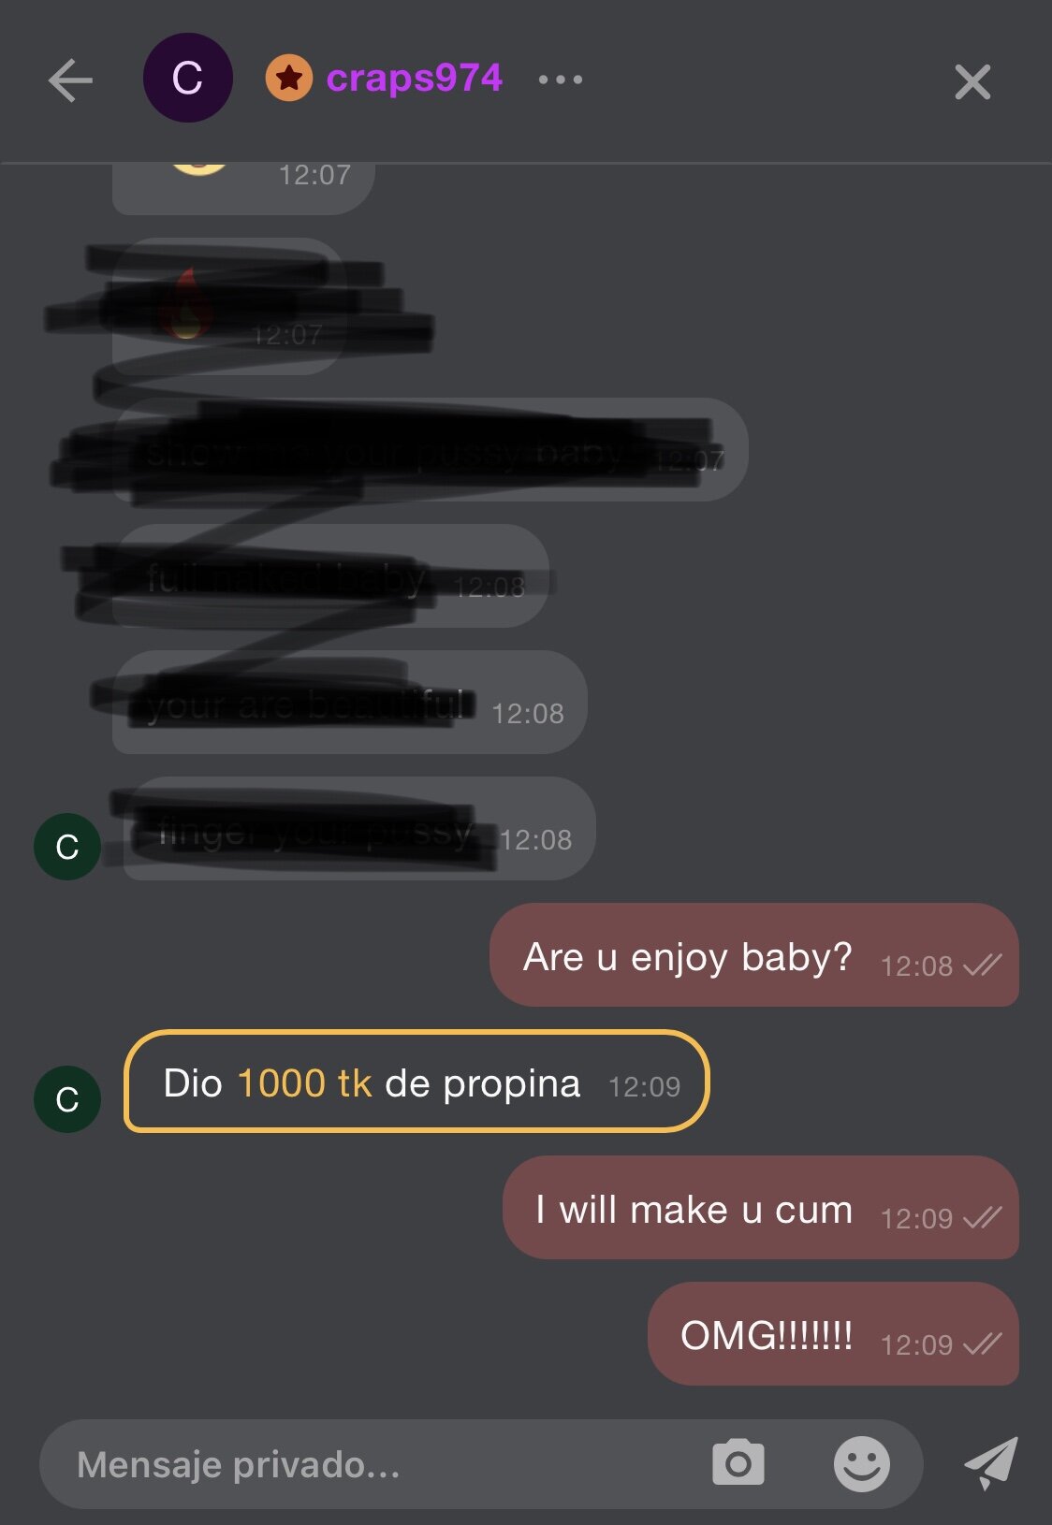Screen dimensions: 1052x1525
Task: Tap the orange star badge icon
Action: tap(289, 78)
